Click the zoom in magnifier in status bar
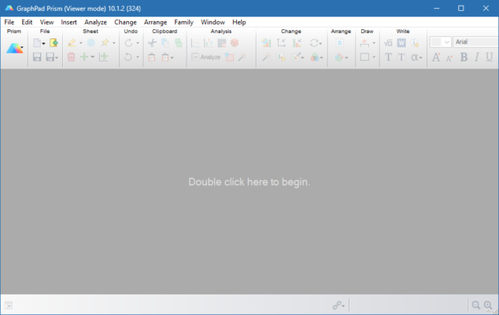 pos(488,305)
